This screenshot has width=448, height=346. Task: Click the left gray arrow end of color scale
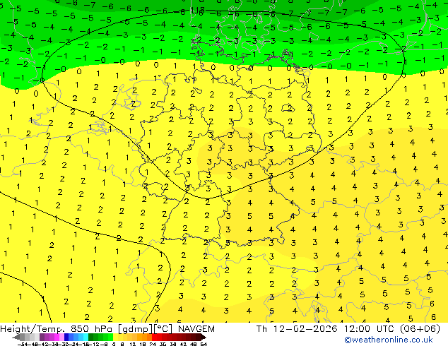pyautogui.click(x=16, y=337)
